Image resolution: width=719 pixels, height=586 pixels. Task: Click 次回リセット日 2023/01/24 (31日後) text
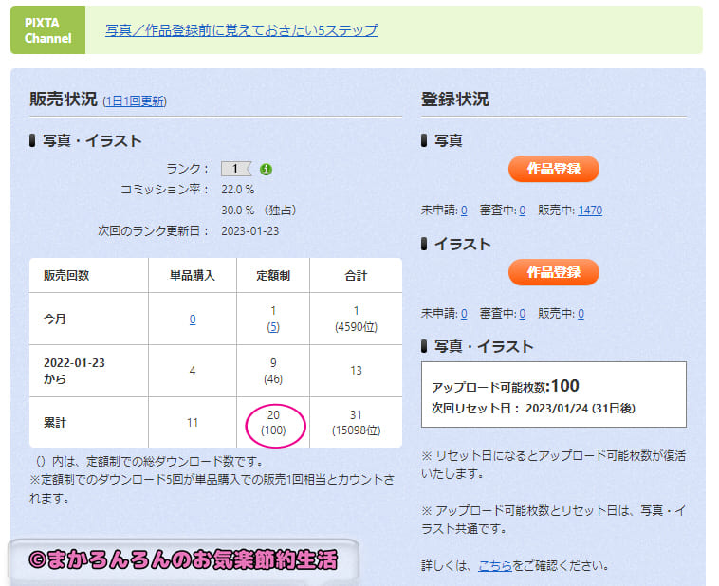pyautogui.click(x=533, y=408)
